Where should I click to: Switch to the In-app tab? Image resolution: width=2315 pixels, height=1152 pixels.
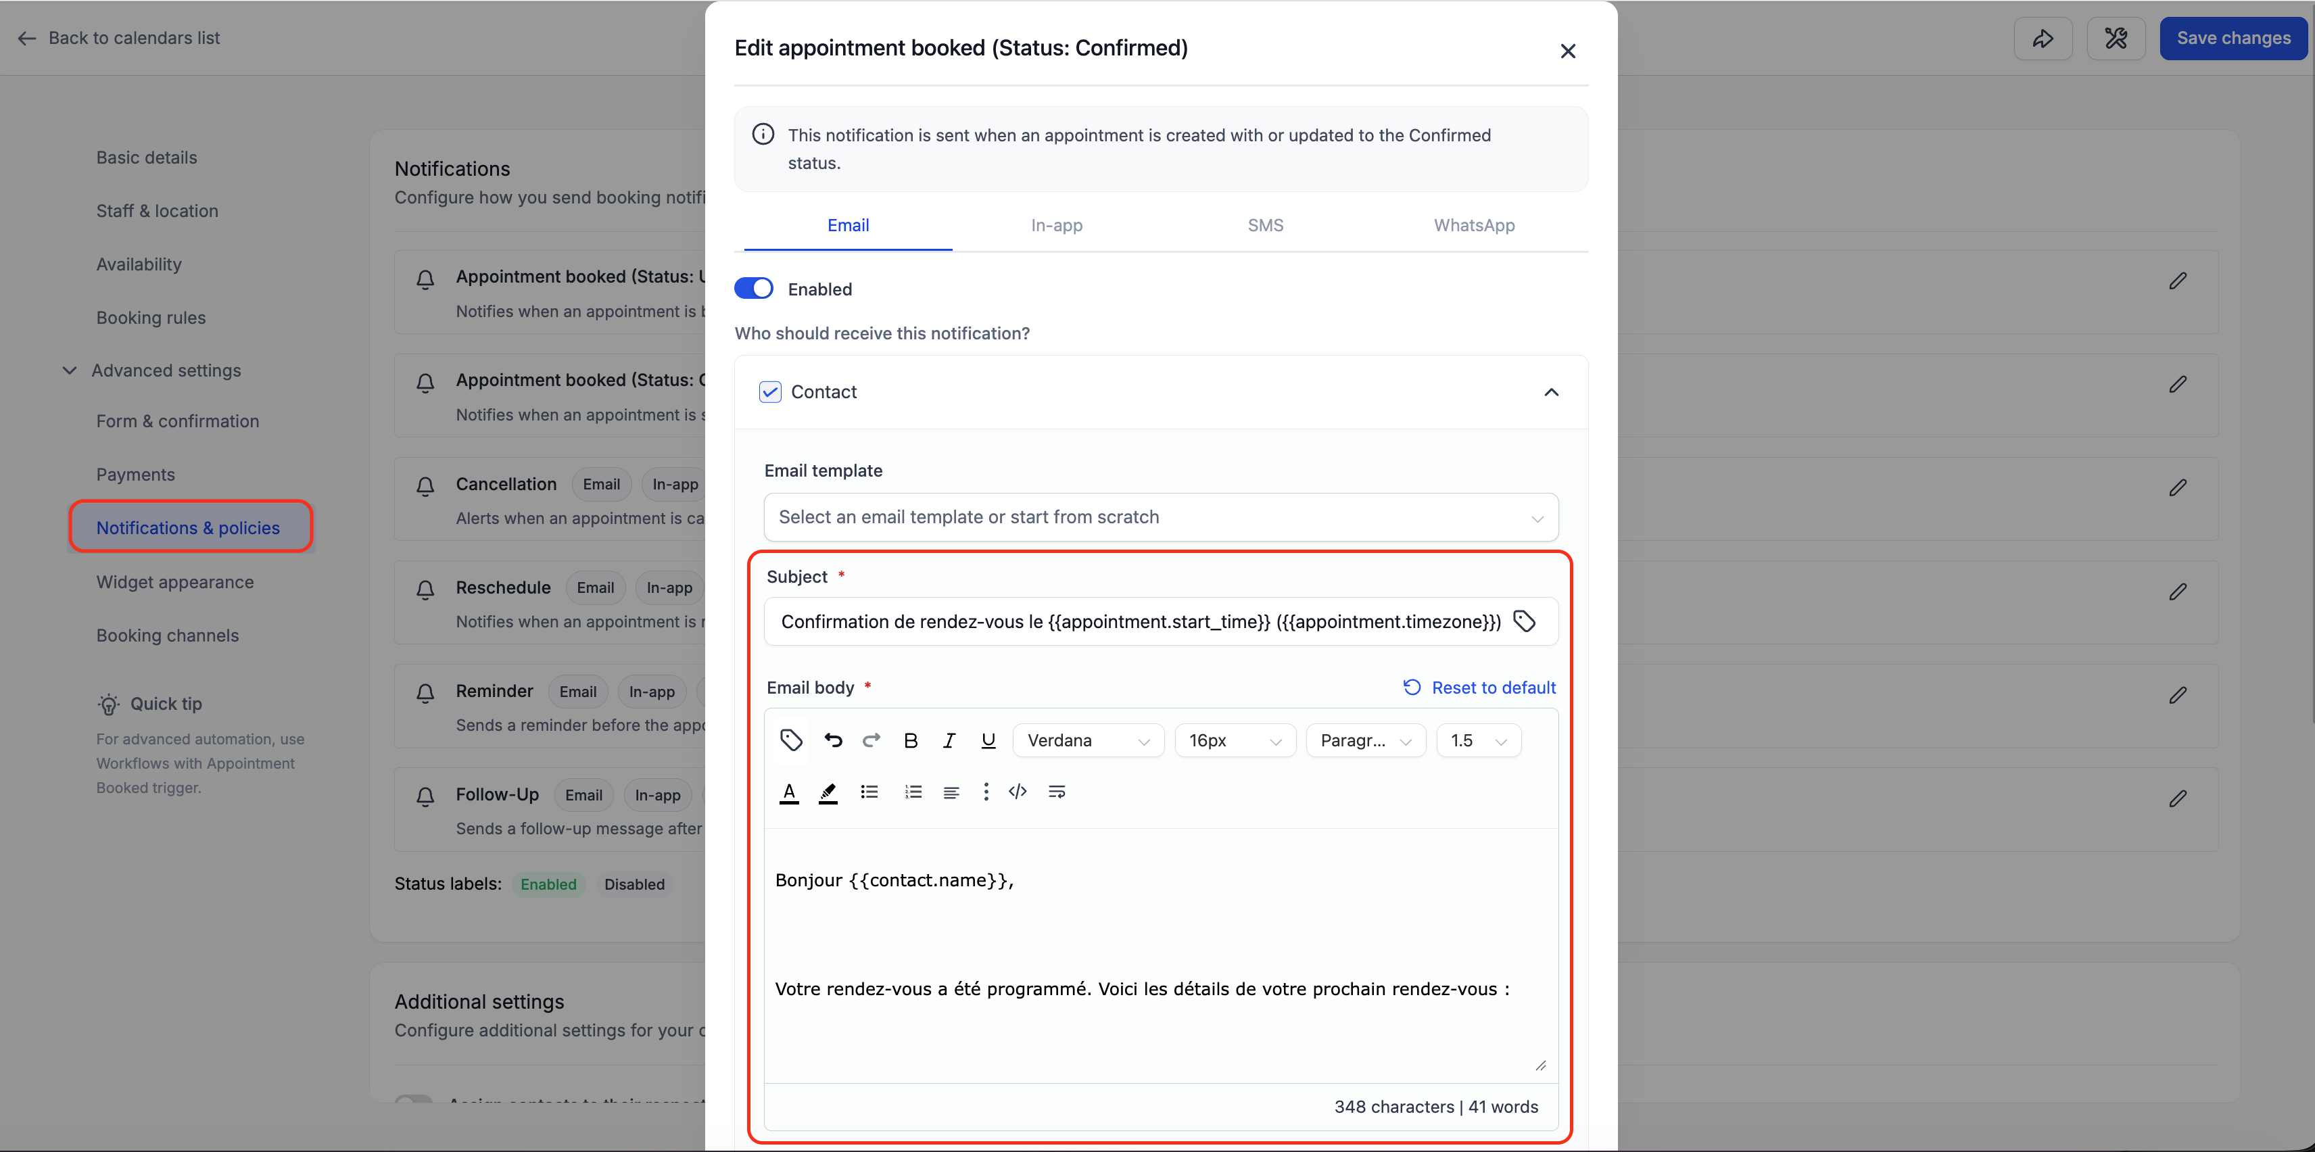(1056, 226)
